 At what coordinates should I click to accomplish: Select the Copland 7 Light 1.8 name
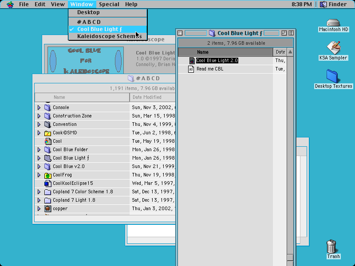[x=74, y=200]
